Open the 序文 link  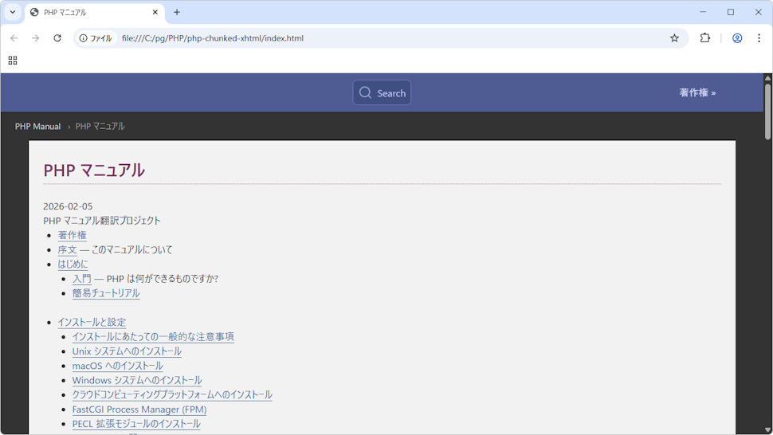pyautogui.click(x=67, y=250)
